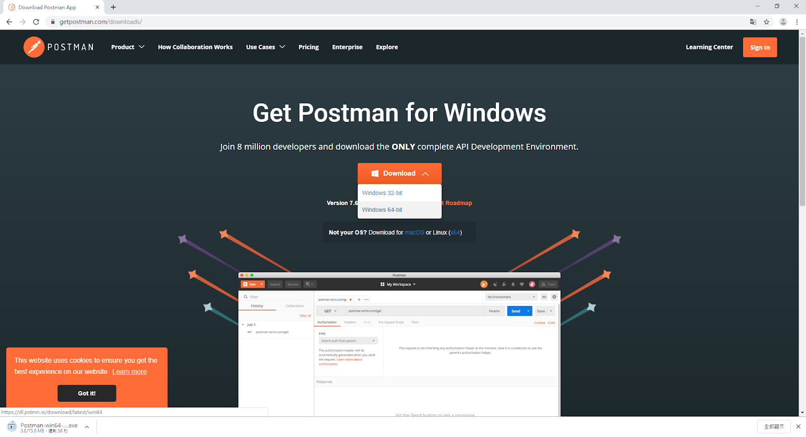Open the Learning Center

point(709,47)
